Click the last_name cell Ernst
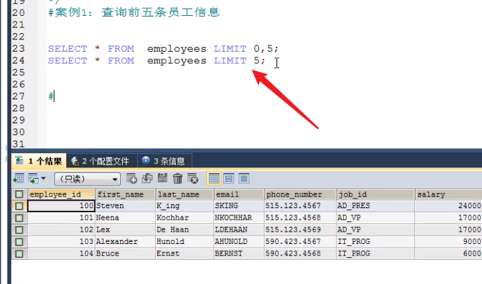 (x=185, y=254)
